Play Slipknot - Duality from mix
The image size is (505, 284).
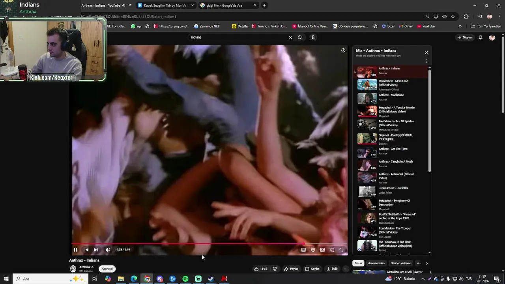[x=391, y=139]
